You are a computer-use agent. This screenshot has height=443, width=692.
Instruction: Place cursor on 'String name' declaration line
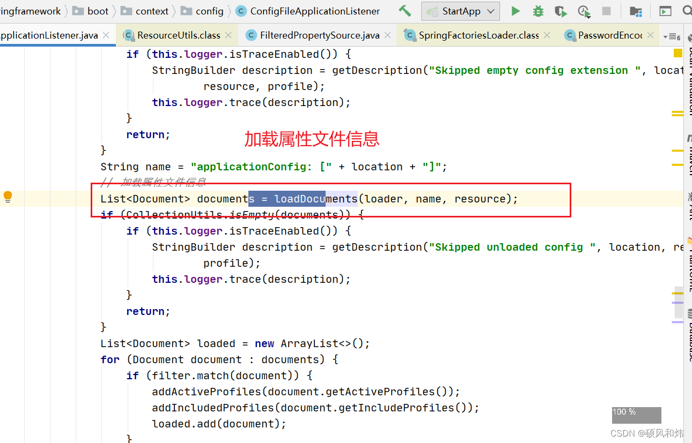[274, 167]
